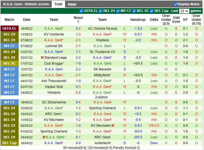Click the 0-2 result versus Omonia Nicosia

pos(78,28)
